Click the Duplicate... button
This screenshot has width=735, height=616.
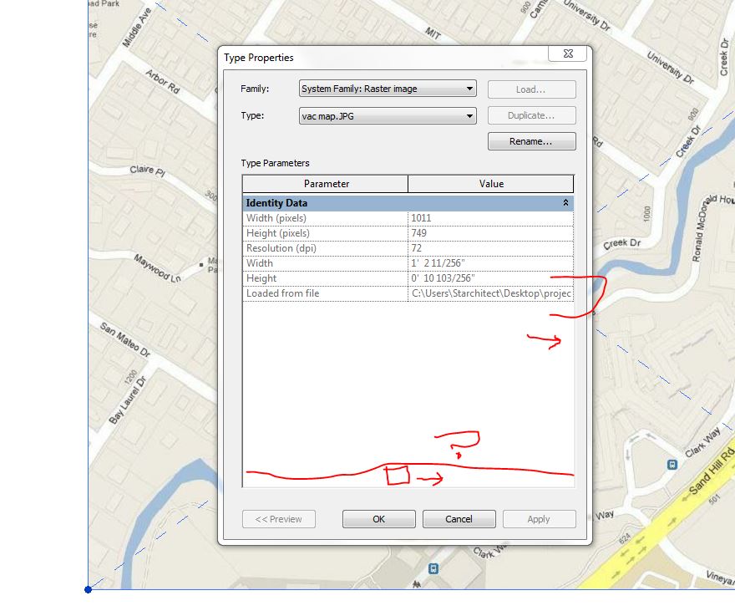pyautogui.click(x=531, y=115)
